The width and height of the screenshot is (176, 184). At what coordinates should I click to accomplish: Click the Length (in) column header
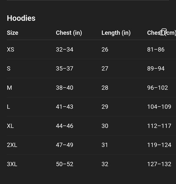pos(116,33)
